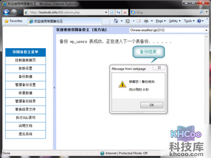Click 退出系统 to log out
Screen dimensions: 211x158
click(25, 134)
